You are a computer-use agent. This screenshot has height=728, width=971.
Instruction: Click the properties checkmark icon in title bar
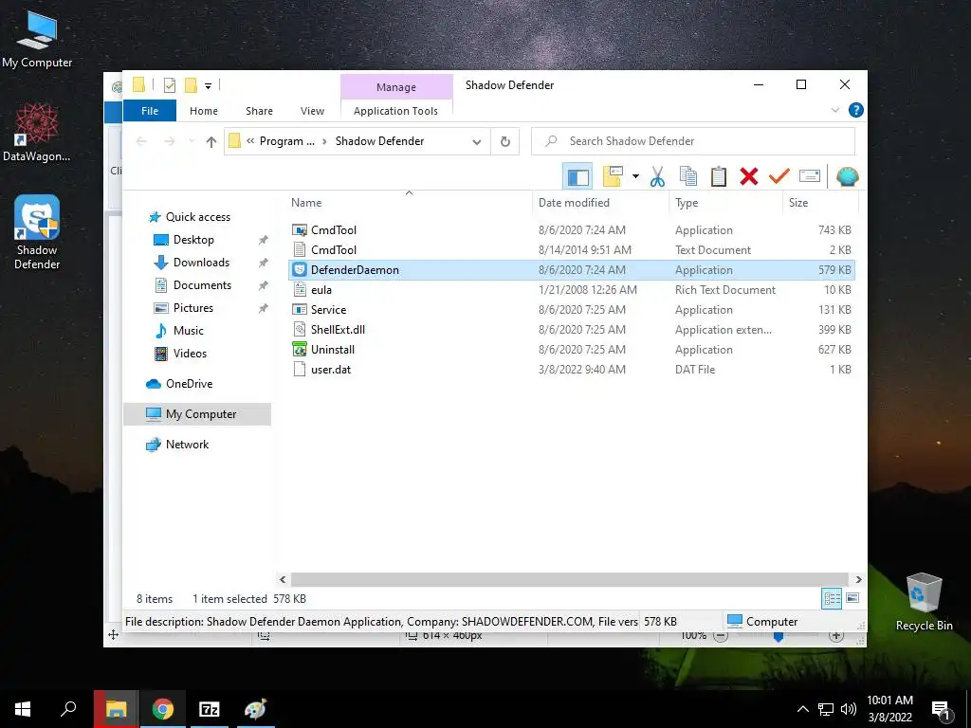[x=169, y=85]
